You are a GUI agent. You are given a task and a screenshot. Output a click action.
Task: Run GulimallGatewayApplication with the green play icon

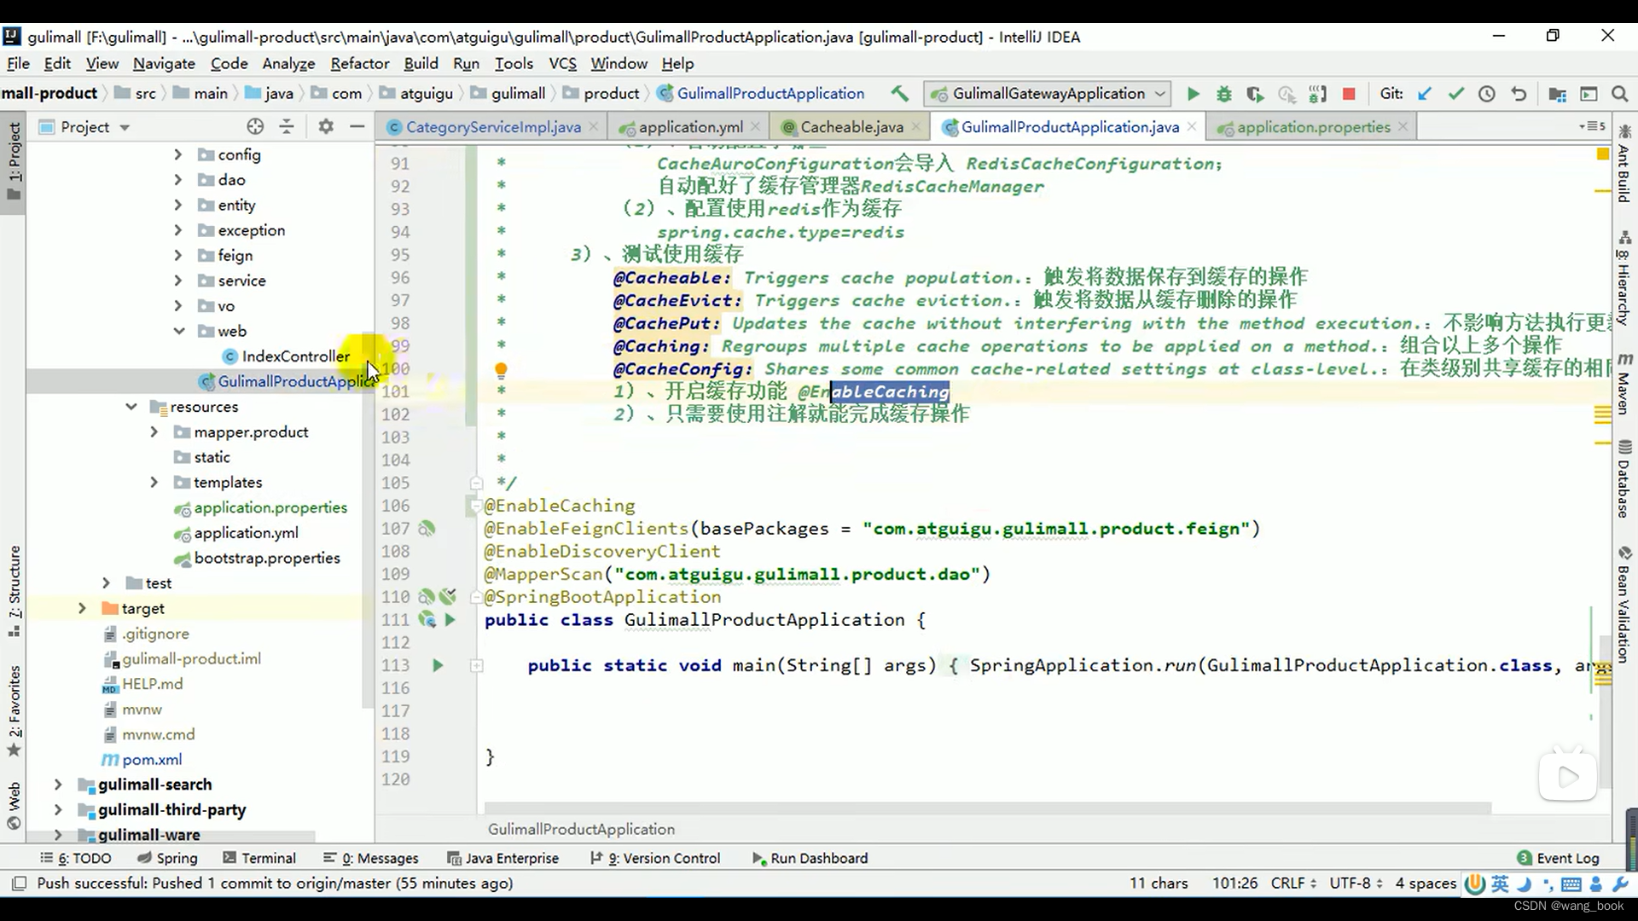[1193, 94]
